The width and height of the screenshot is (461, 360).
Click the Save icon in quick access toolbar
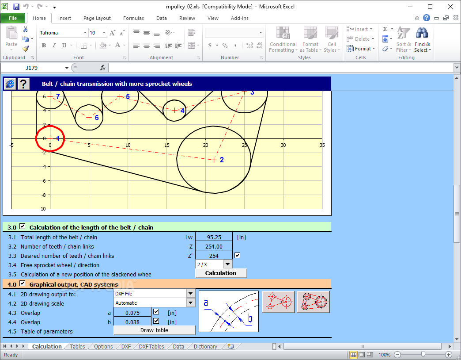point(16,7)
